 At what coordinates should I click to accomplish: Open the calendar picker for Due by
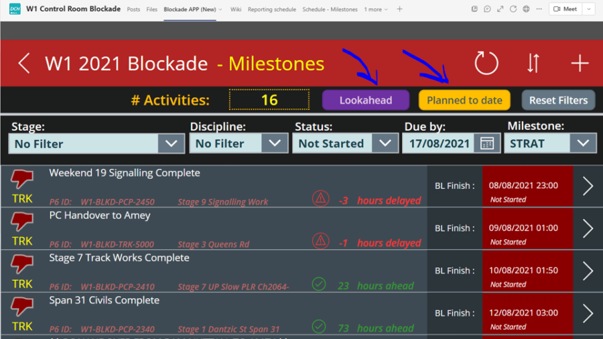point(487,144)
